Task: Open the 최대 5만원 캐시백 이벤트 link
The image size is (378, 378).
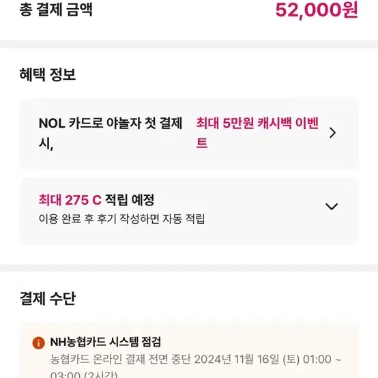Action: coord(257,133)
